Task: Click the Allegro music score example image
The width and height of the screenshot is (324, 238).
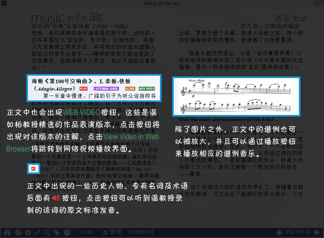Action: 236,96
